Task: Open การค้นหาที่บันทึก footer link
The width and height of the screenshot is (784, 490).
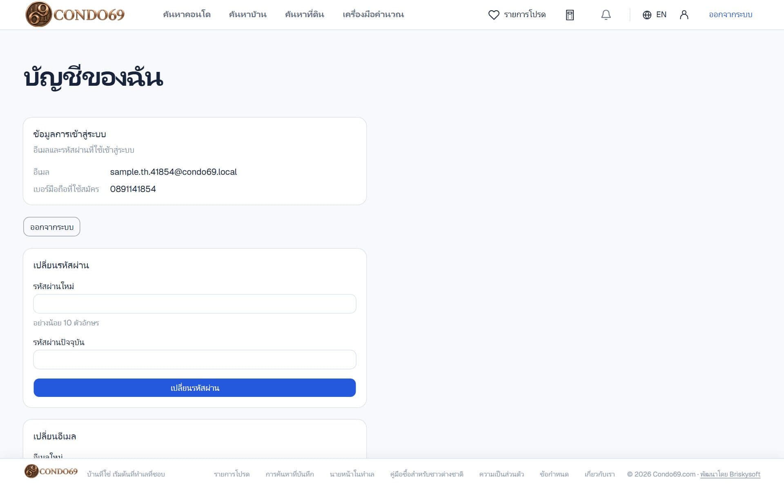Action: [x=290, y=474]
